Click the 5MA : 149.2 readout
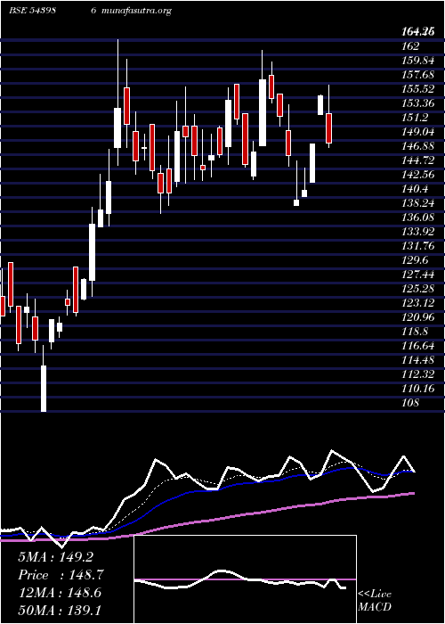The image size is (445, 624). click(x=55, y=557)
